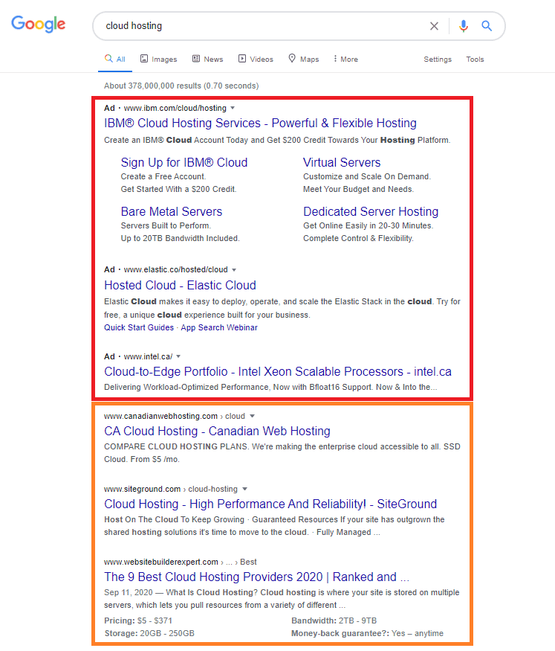Clear the search query with the X
Viewport: 555px width, 651px height.
pos(434,26)
